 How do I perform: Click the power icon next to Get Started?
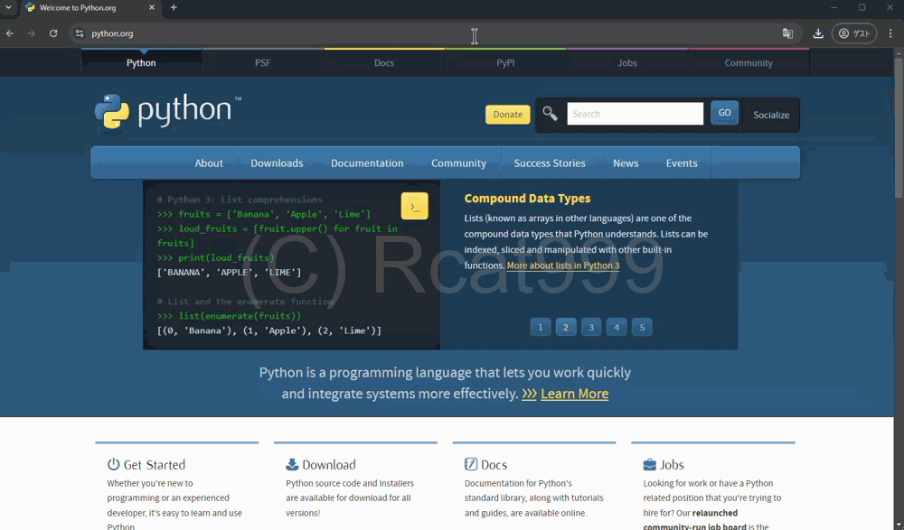click(x=112, y=463)
